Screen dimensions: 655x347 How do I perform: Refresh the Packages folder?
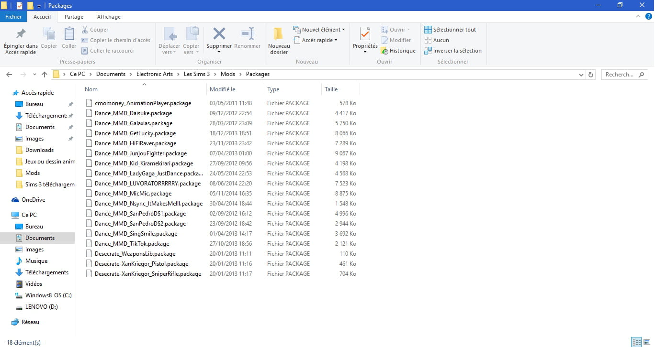[591, 75]
